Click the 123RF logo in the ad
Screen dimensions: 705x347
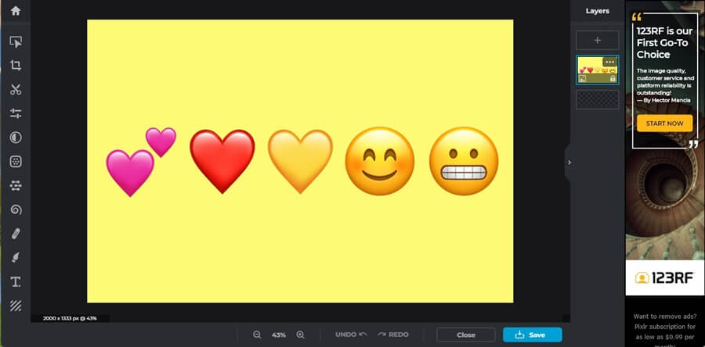click(664, 278)
